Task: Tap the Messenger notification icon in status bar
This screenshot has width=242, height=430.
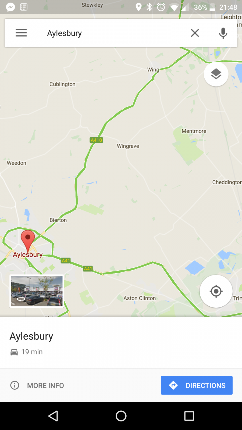Action: pyautogui.click(x=10, y=7)
